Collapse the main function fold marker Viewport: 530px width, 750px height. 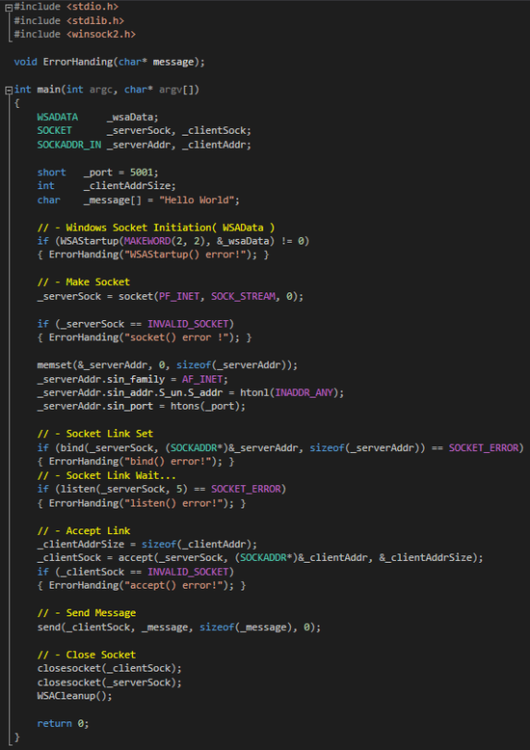(x=8, y=90)
